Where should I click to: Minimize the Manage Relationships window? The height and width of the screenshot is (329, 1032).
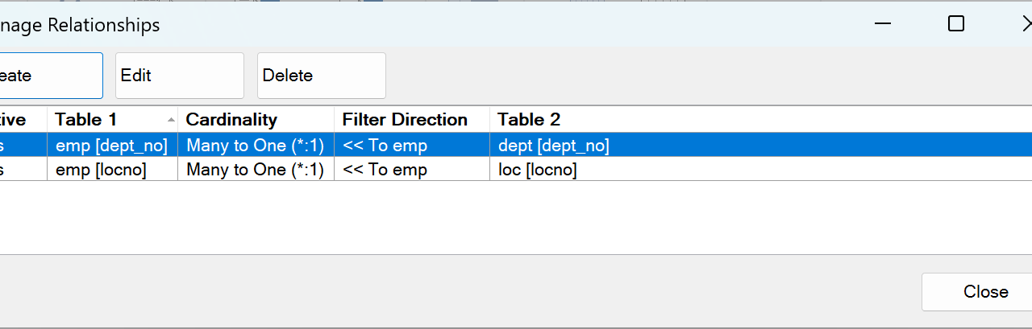(x=883, y=24)
